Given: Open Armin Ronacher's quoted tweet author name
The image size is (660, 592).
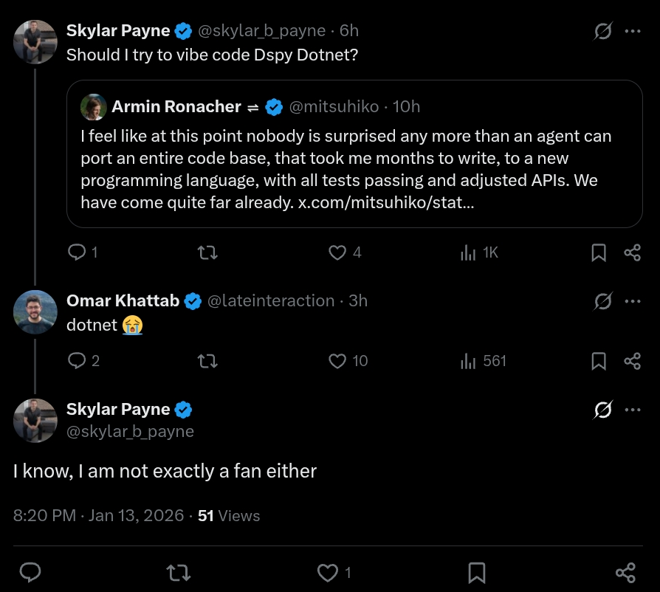Looking at the screenshot, I should coord(176,107).
